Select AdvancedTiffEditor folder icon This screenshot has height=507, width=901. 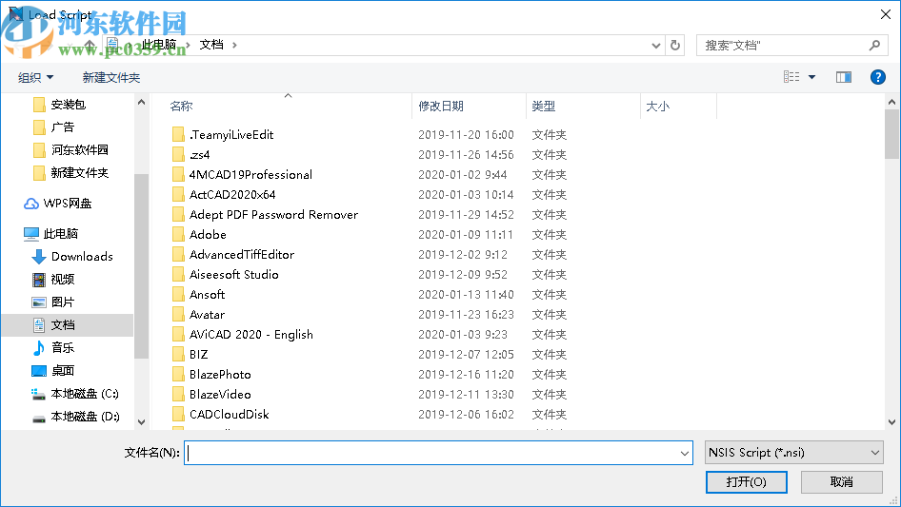click(178, 254)
